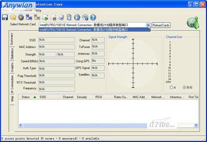Sort by the SSID column header
207x142 pixels.
pos(49,97)
